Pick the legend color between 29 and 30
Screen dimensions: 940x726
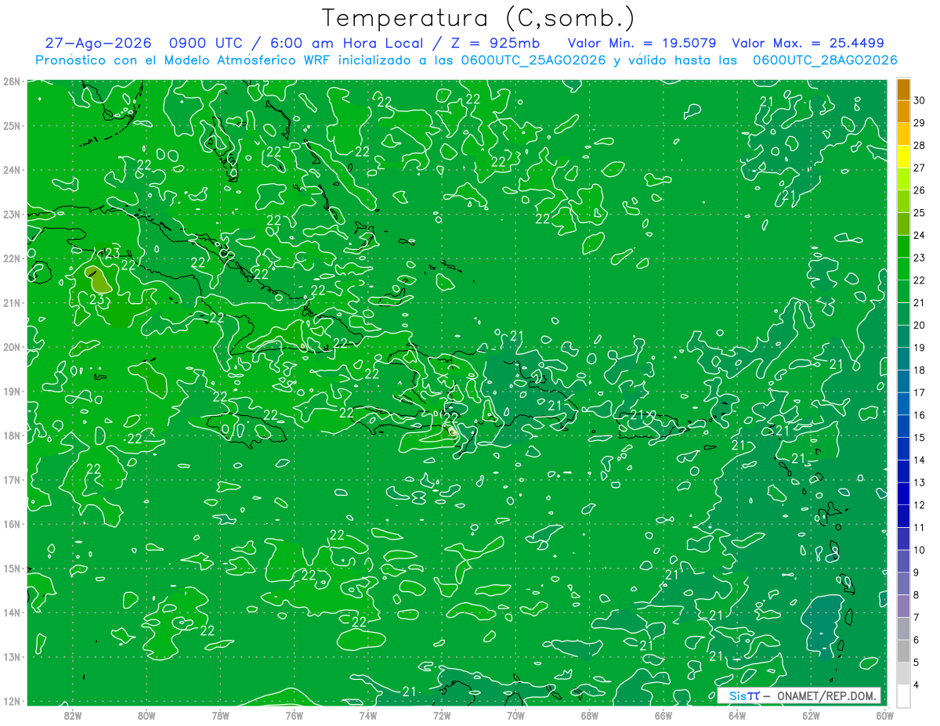(x=903, y=112)
